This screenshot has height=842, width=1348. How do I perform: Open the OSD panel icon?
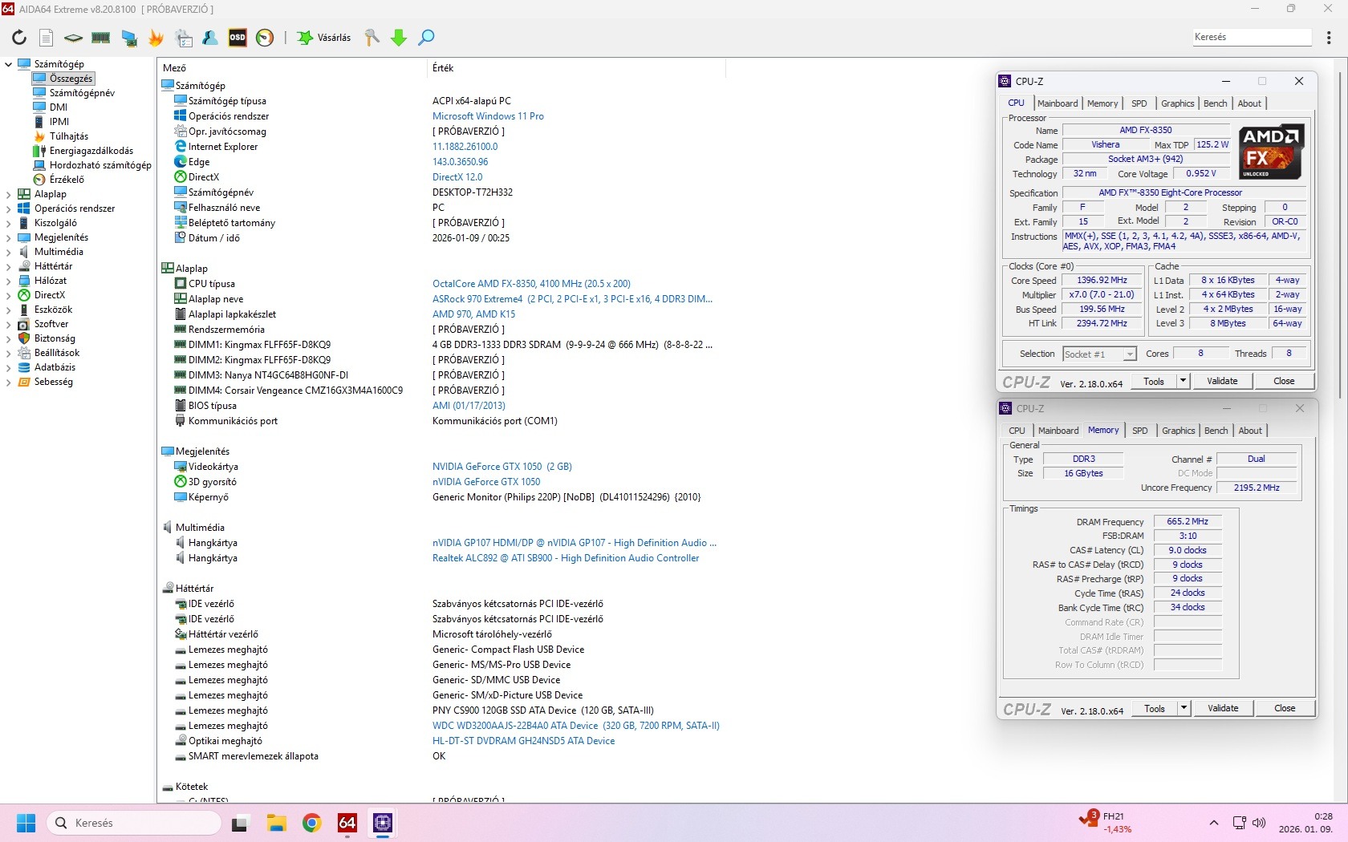coord(238,38)
